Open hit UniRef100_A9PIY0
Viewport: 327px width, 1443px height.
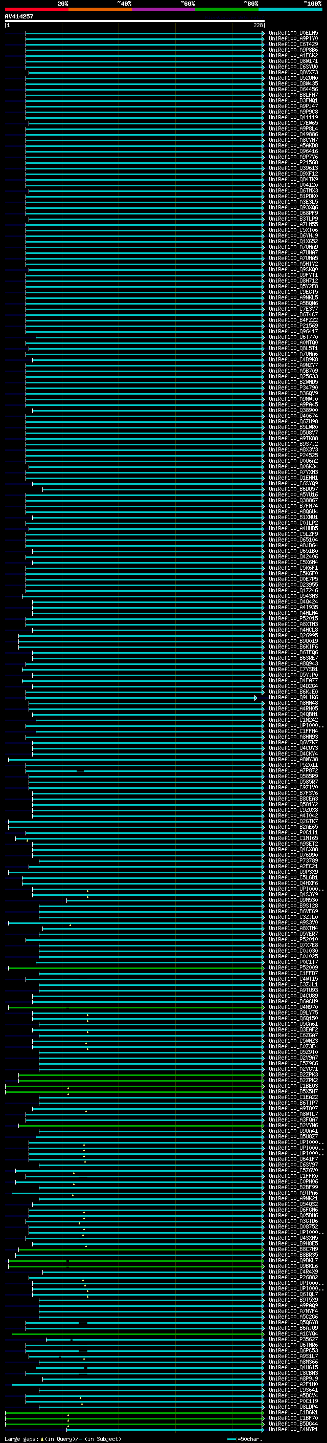293,39
